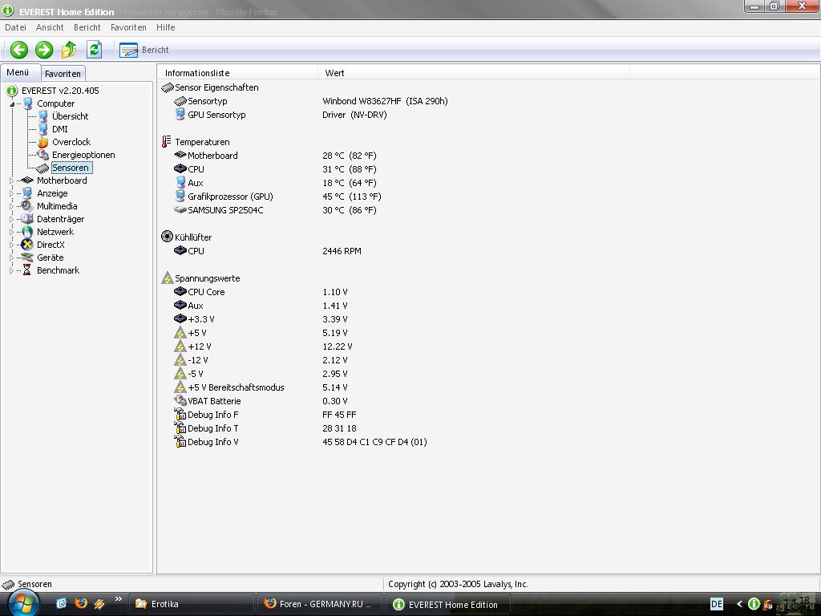Expand the Netzwerk tree node
This screenshot has width=821, height=616.
click(11, 232)
